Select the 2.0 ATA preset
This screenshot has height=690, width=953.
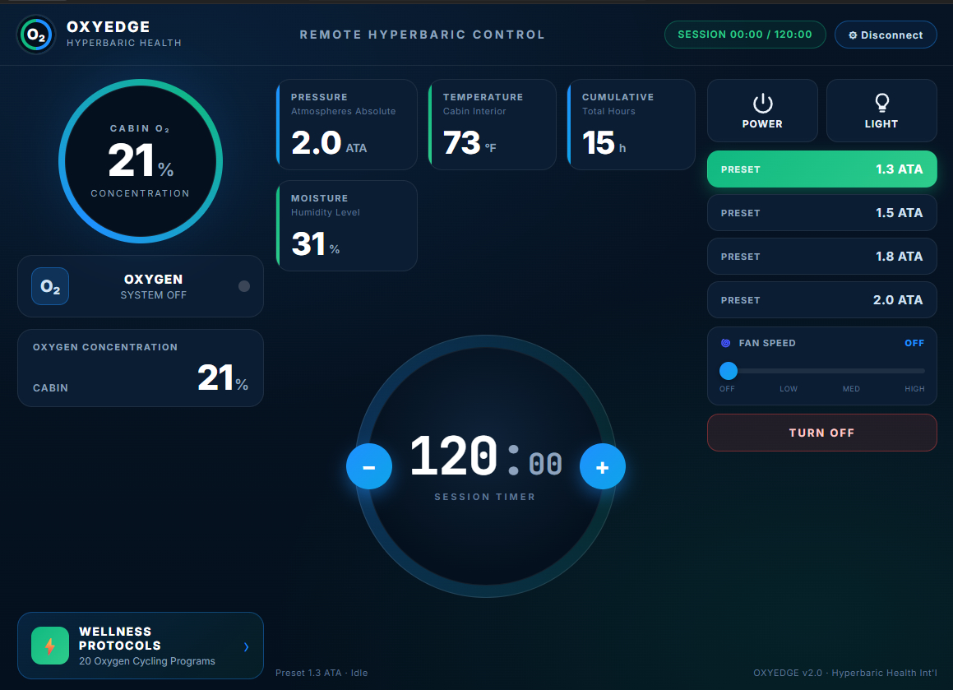pos(821,299)
